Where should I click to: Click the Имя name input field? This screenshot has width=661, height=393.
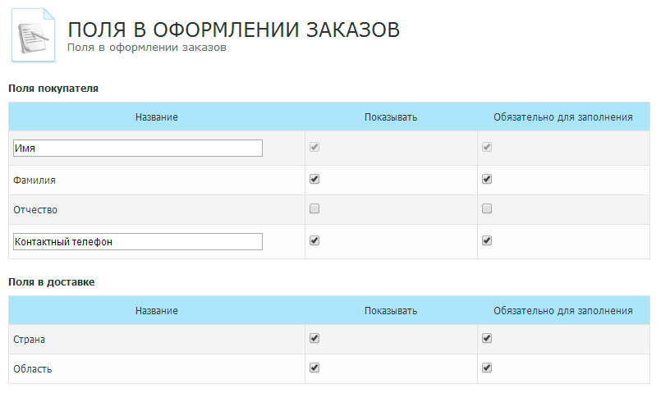point(138,148)
